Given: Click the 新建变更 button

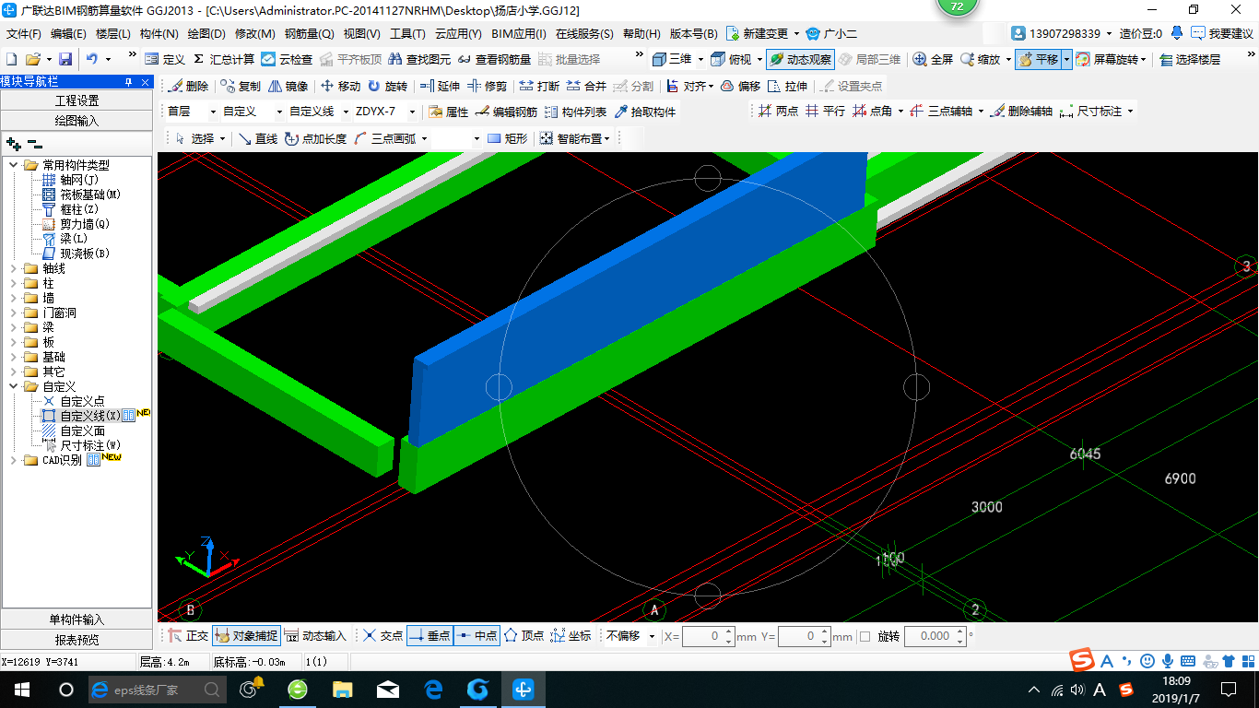Looking at the screenshot, I should (758, 33).
